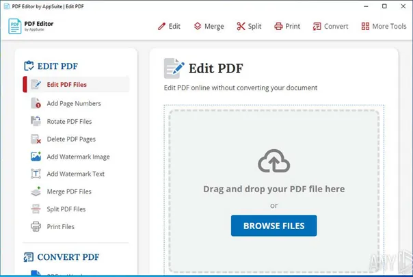This screenshot has width=413, height=277.
Task: Click the Edit PDF heading document icon
Action: pos(174,68)
